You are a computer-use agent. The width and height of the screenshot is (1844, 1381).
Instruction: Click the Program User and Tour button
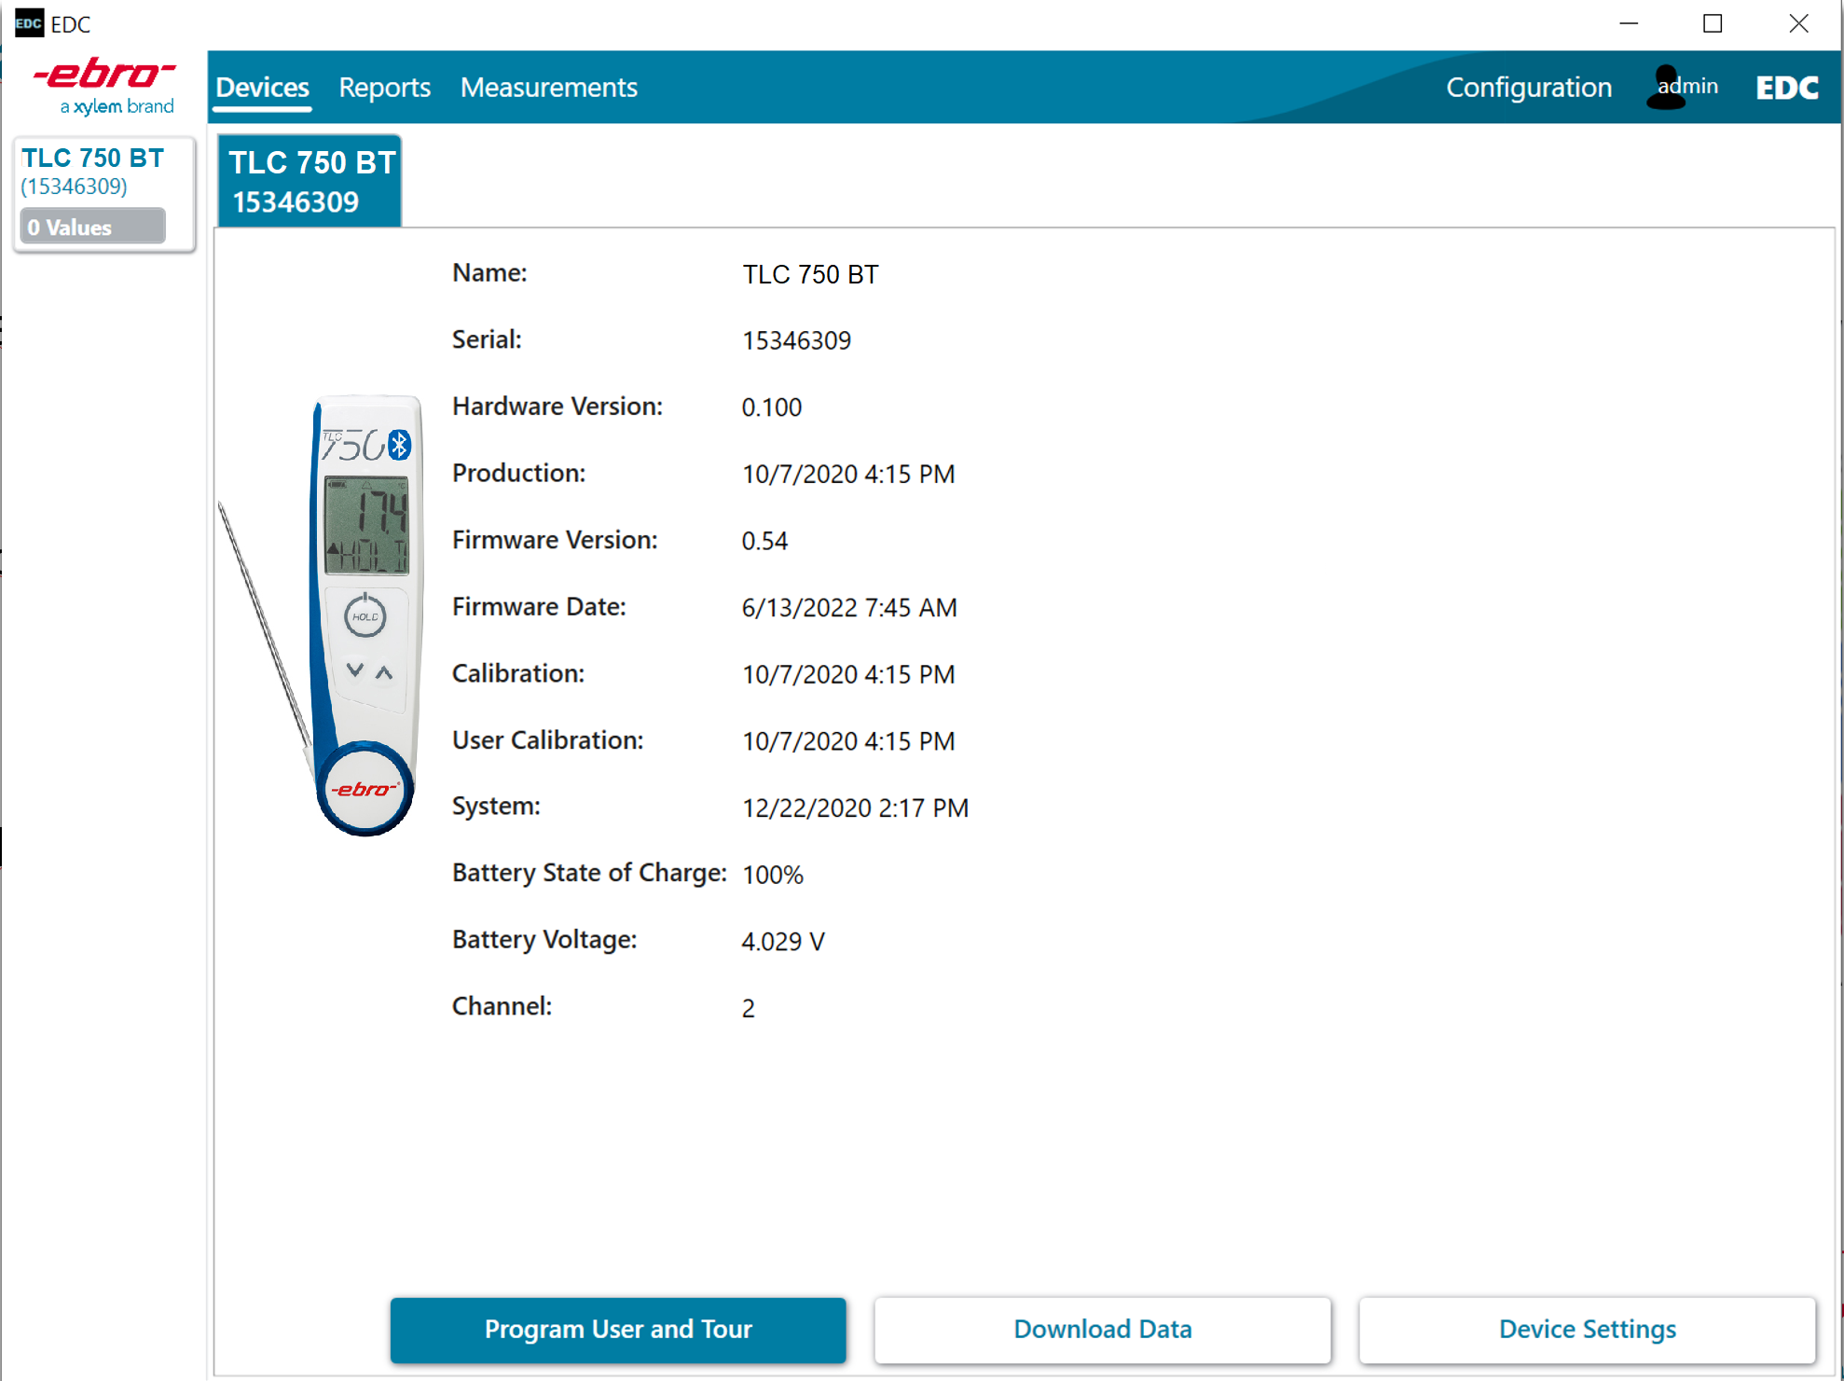(619, 1327)
